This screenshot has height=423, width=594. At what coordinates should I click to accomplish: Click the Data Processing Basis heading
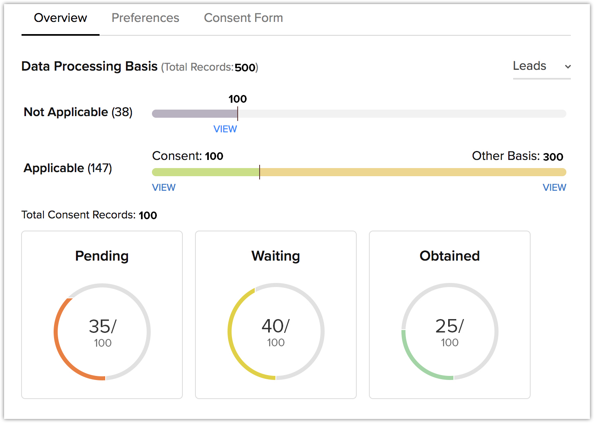tap(89, 66)
